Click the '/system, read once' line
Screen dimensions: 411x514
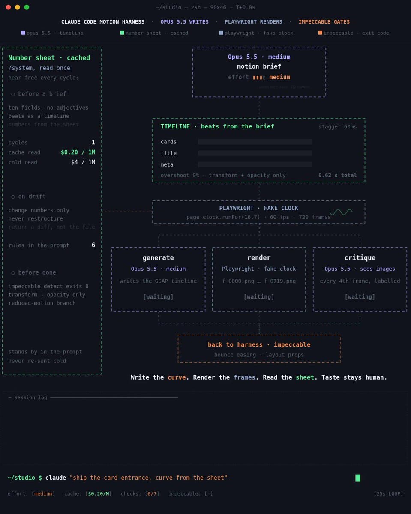pos(39,68)
